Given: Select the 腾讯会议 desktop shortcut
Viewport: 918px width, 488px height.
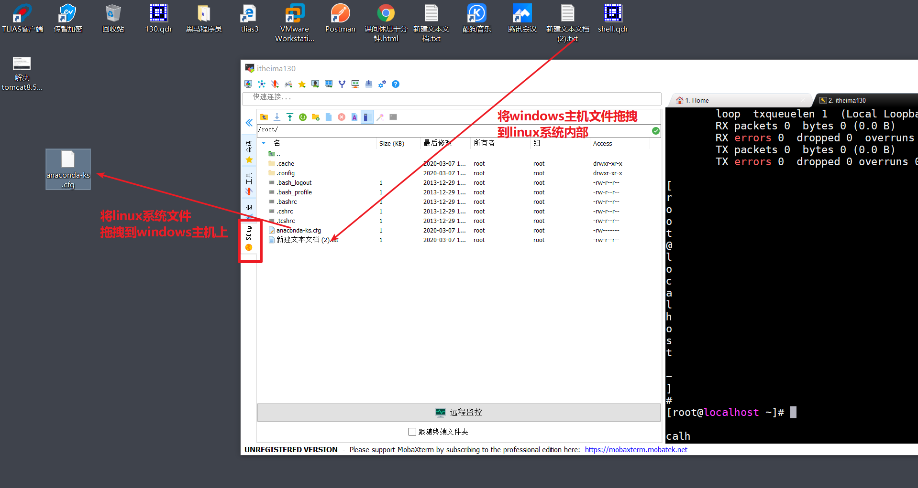Looking at the screenshot, I should (x=522, y=18).
